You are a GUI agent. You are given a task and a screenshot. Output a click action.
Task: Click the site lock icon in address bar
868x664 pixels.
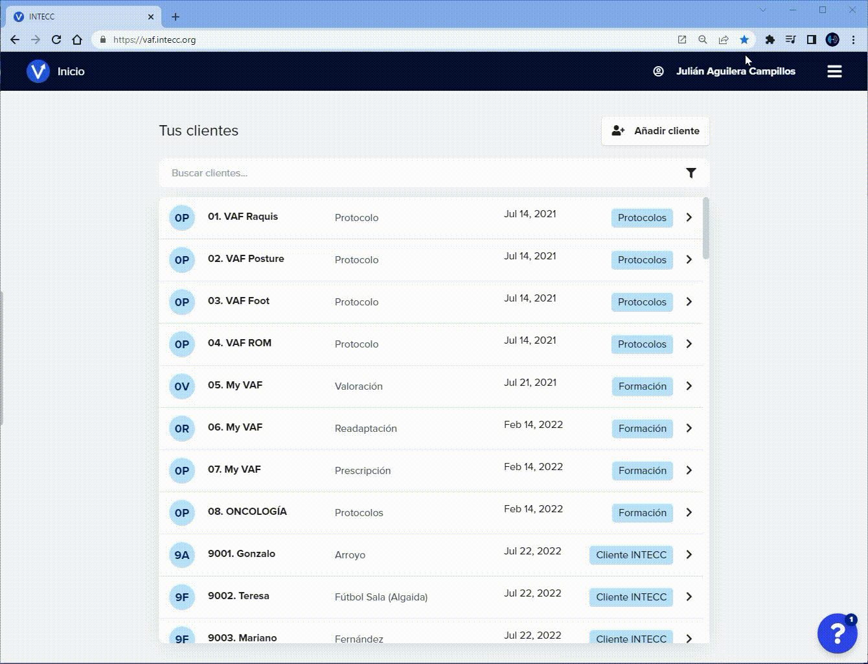pos(102,40)
